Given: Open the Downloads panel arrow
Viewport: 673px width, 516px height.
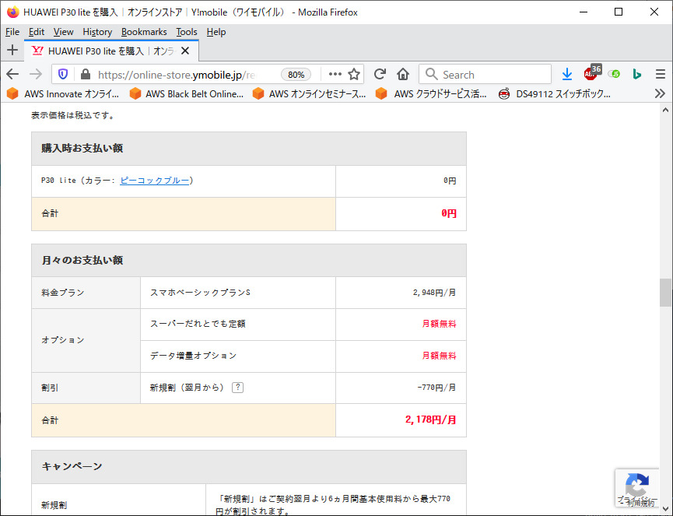Looking at the screenshot, I should point(567,74).
